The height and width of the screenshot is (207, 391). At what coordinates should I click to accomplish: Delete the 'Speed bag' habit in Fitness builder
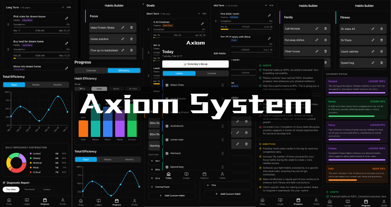pyautogui.click(x=382, y=63)
